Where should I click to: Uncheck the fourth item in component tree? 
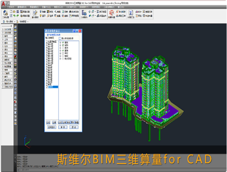pyautogui.click(x=63, y=51)
